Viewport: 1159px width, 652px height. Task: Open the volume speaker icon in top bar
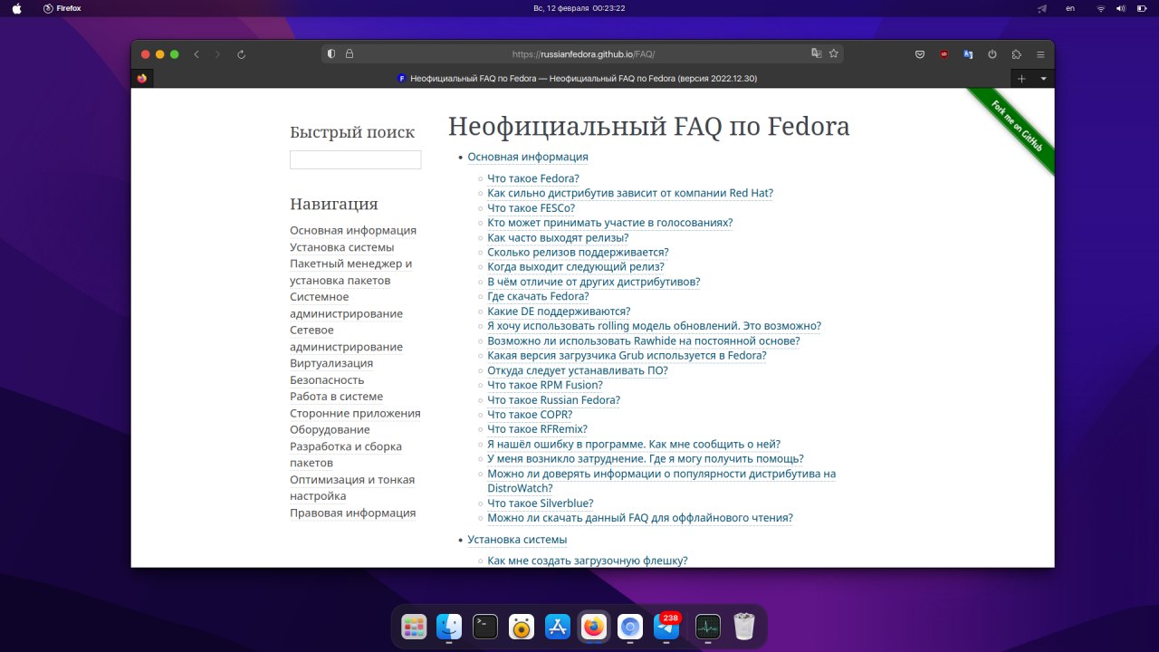click(x=1121, y=8)
